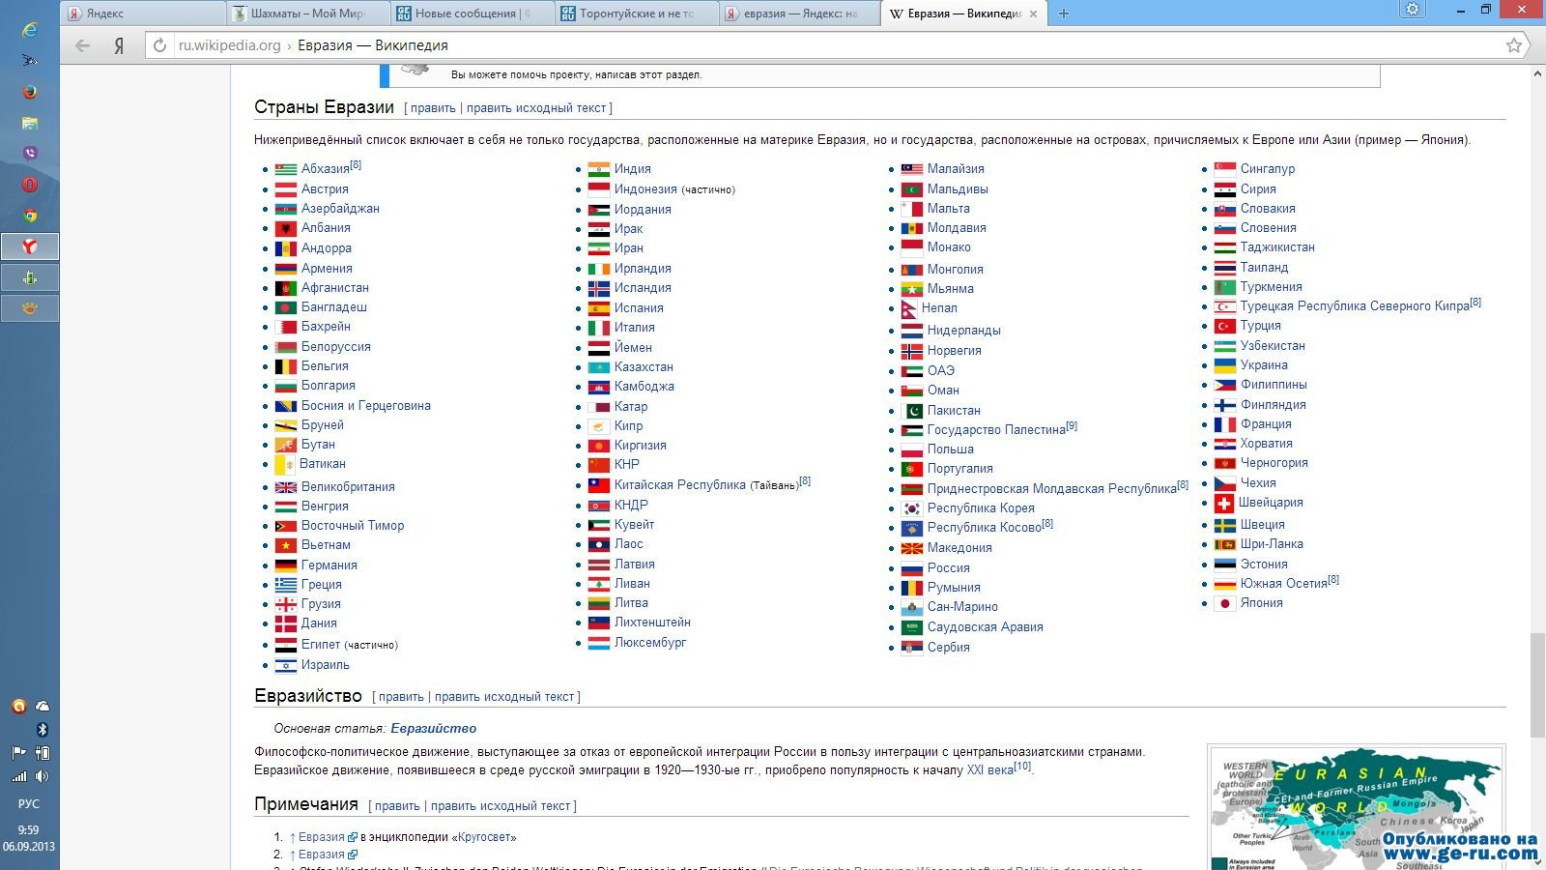Open a new tab with plus button

1064,14
